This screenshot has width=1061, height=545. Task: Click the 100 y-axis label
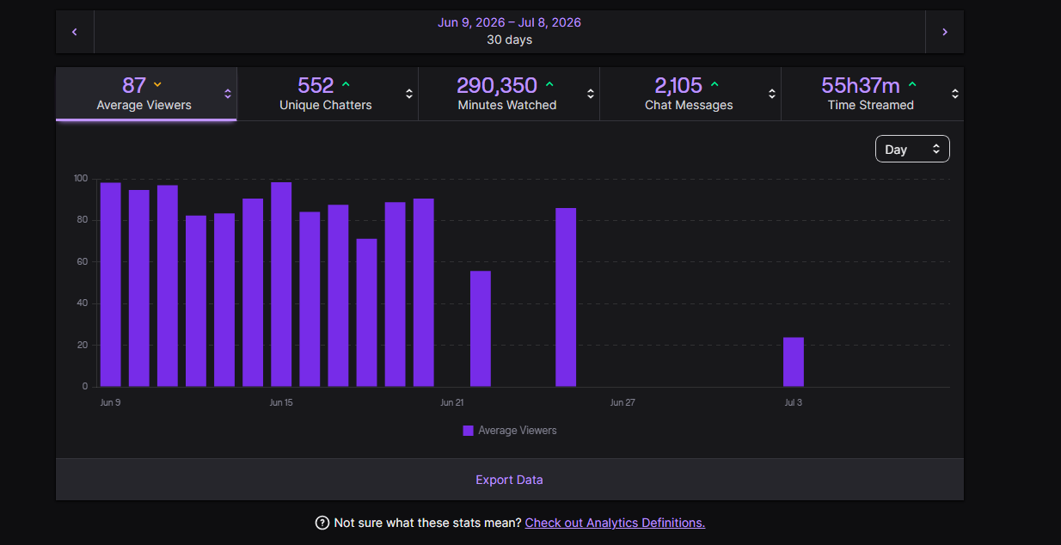click(x=81, y=179)
